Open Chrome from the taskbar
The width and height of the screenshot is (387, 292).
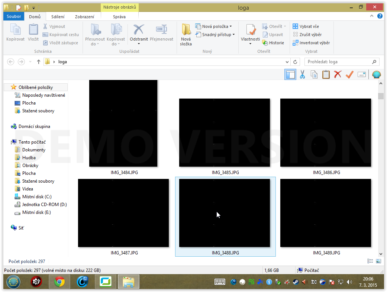click(59, 282)
